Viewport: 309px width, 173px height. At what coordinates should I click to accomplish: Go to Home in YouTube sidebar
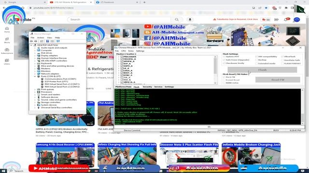pos(7,30)
